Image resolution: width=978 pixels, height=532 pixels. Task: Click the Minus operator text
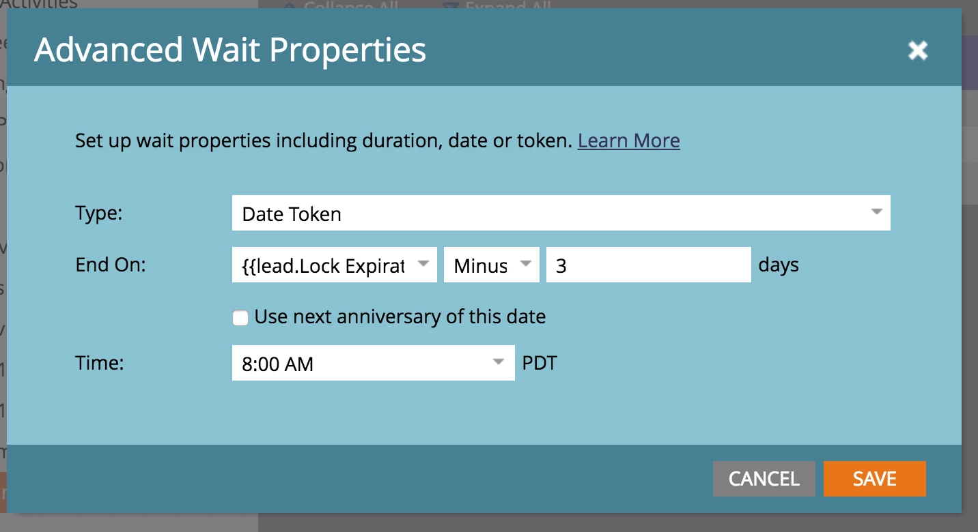tap(481, 266)
